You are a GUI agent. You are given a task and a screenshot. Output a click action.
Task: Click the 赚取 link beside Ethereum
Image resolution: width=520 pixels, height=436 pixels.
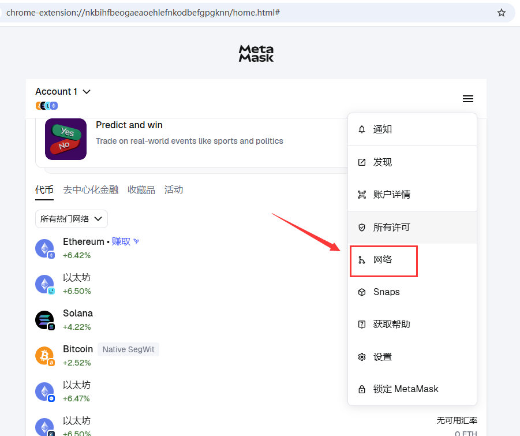[x=121, y=241]
